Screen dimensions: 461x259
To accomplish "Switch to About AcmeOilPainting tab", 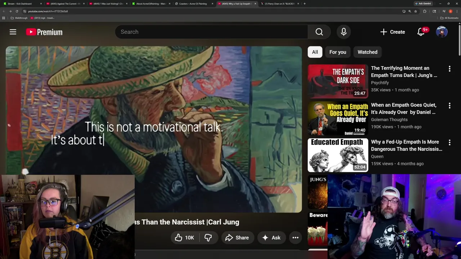I will coord(151,4).
